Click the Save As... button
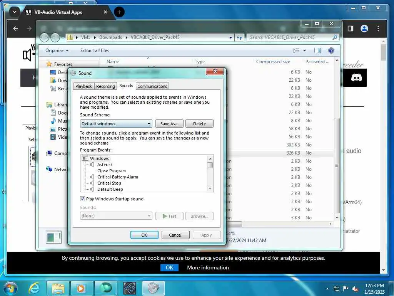The width and height of the screenshot is (394, 296). (x=169, y=124)
